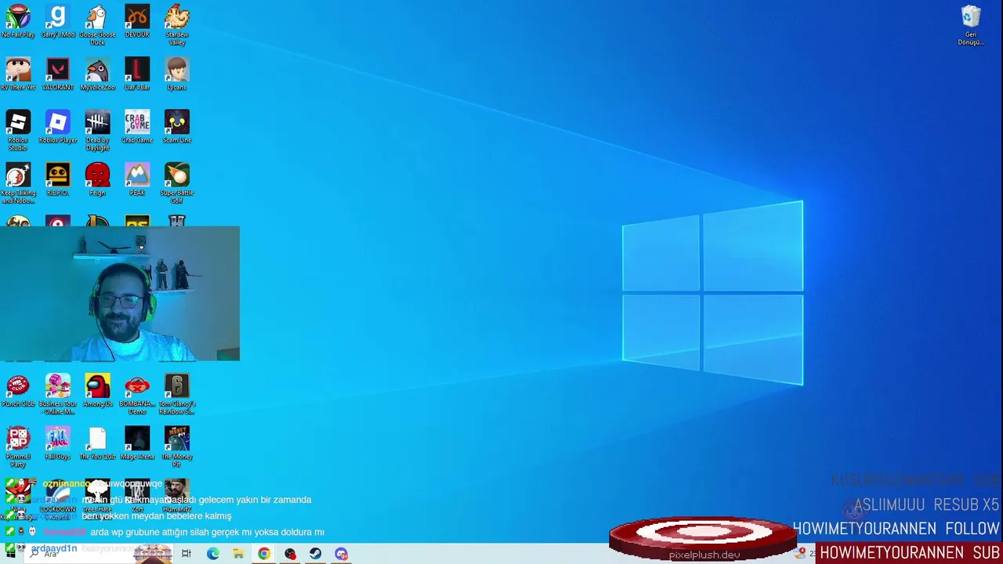Viewport: 1003px width, 564px height.
Task: Select the Lycans desktop icon
Action: click(177, 74)
